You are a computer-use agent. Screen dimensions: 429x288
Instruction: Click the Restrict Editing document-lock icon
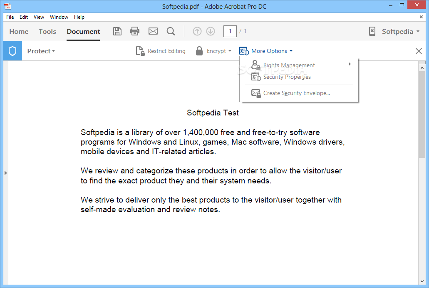140,51
